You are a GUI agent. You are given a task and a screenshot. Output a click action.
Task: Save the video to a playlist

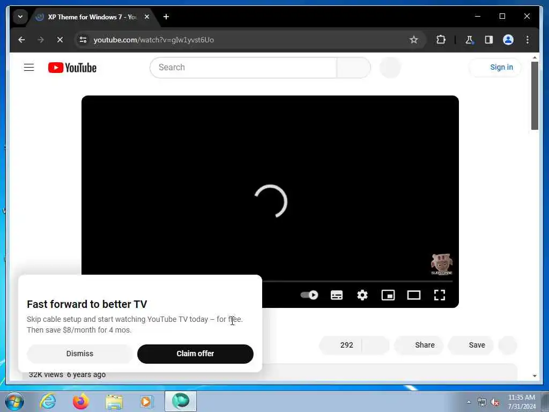point(471,345)
